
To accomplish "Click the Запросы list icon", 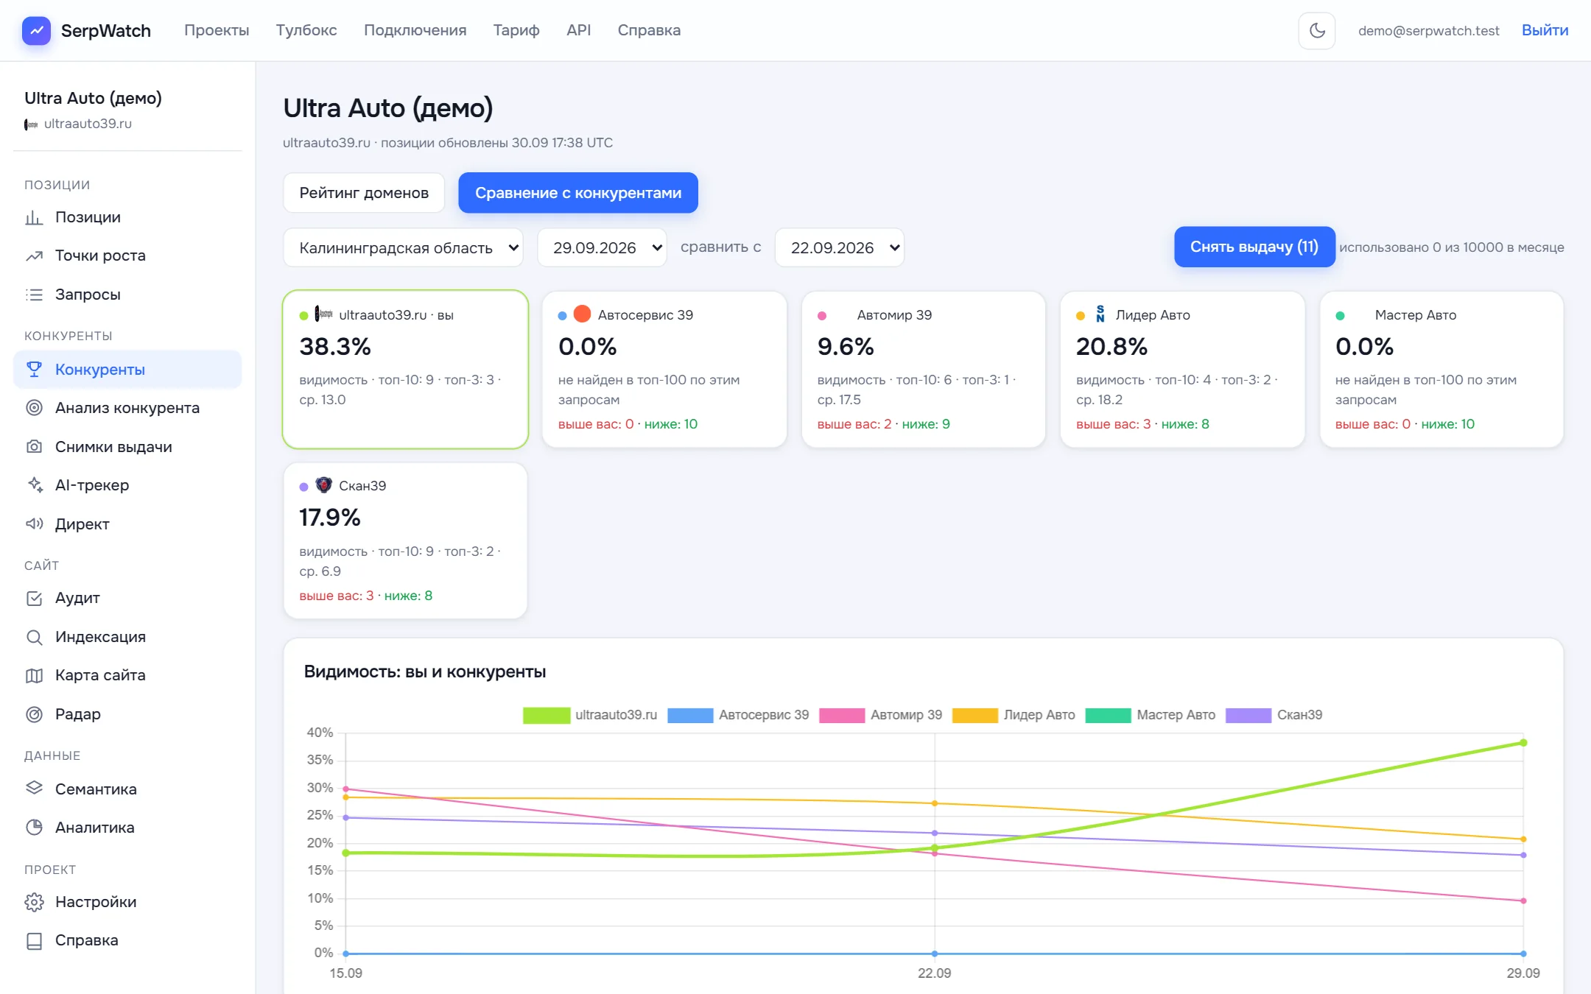I will click(34, 295).
